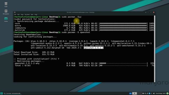Click the 'Retrieving packages...' line
Viewport: 169px width, 95px height.
click(29, 61)
